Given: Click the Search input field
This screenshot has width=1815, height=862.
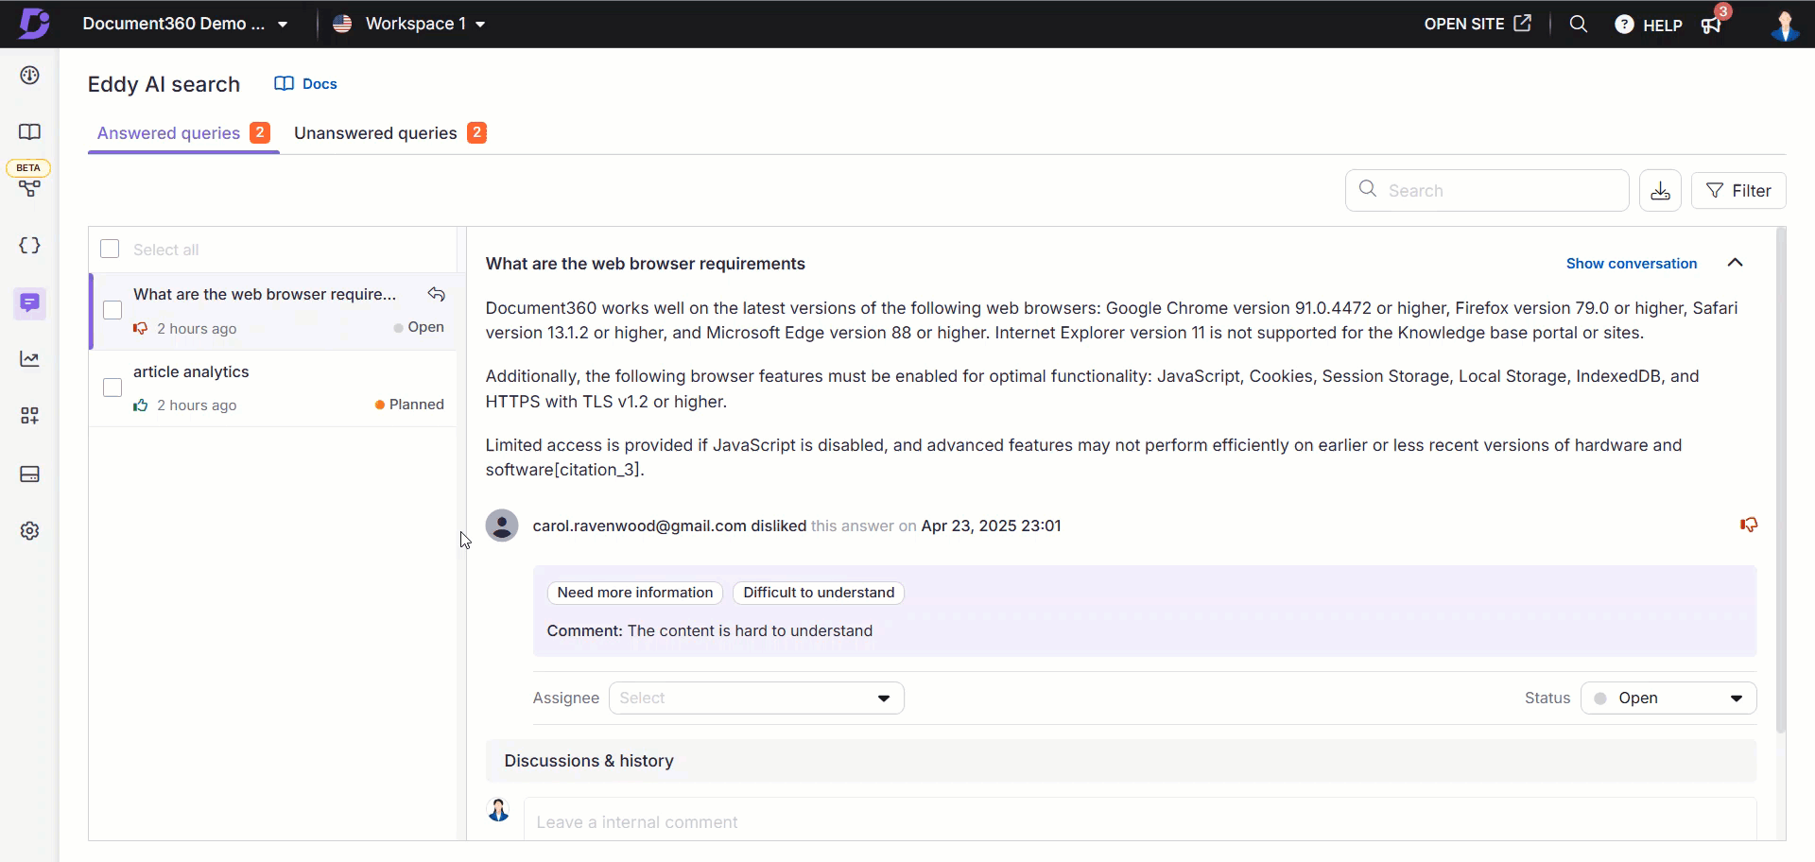Looking at the screenshot, I should pos(1487,190).
